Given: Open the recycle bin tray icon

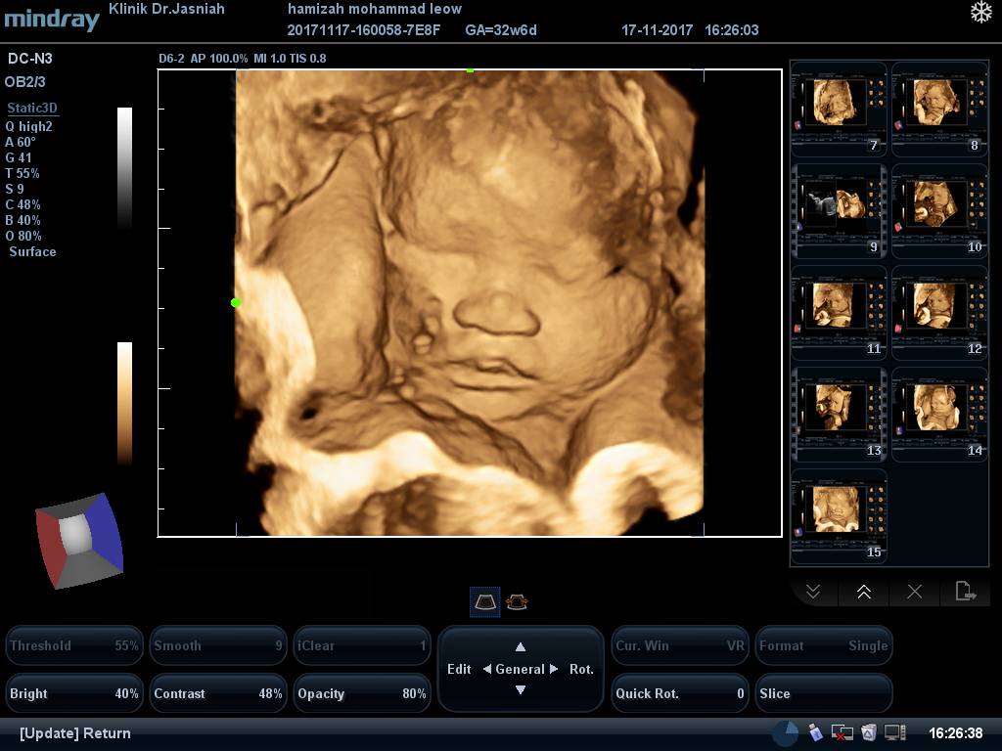Looking at the screenshot, I should coord(868,732).
